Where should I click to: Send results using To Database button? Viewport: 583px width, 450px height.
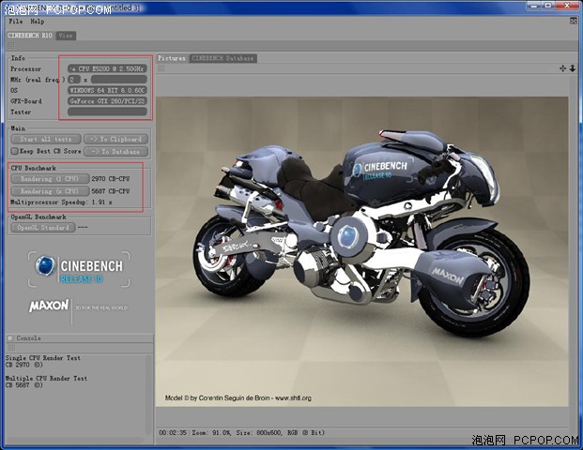115,152
